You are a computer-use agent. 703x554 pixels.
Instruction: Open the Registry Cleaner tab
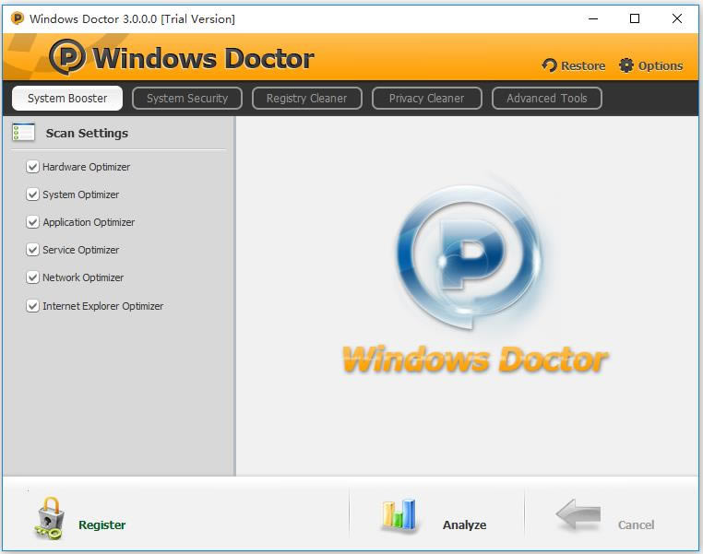(306, 98)
